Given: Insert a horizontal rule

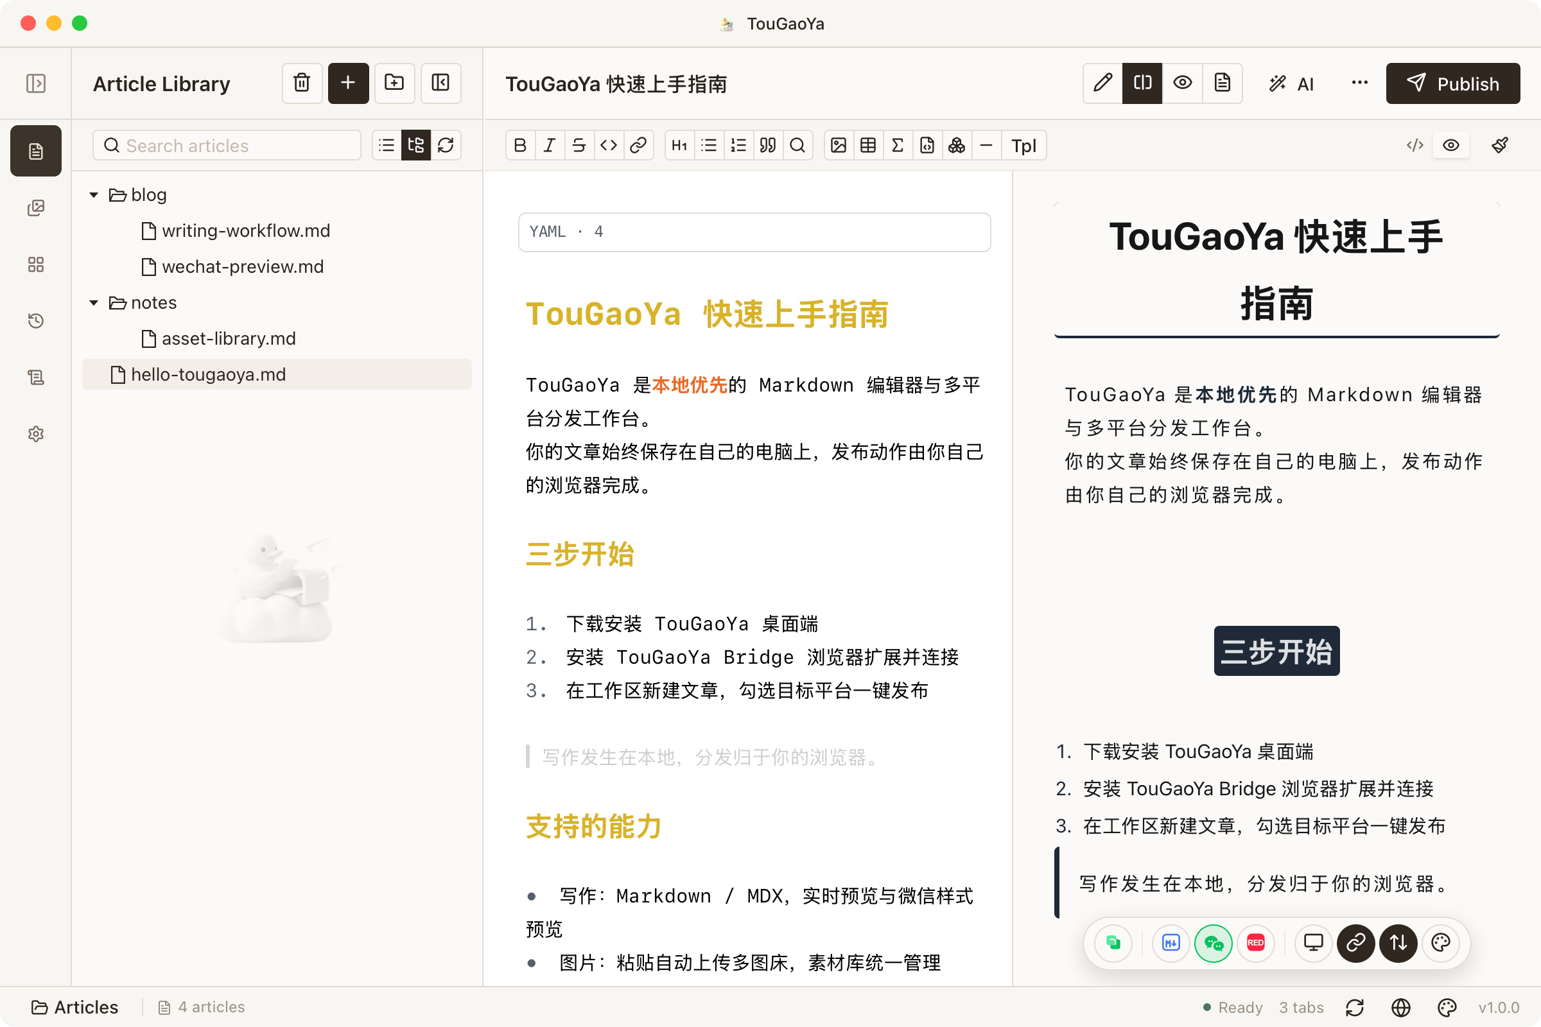Looking at the screenshot, I should pyautogui.click(x=986, y=146).
